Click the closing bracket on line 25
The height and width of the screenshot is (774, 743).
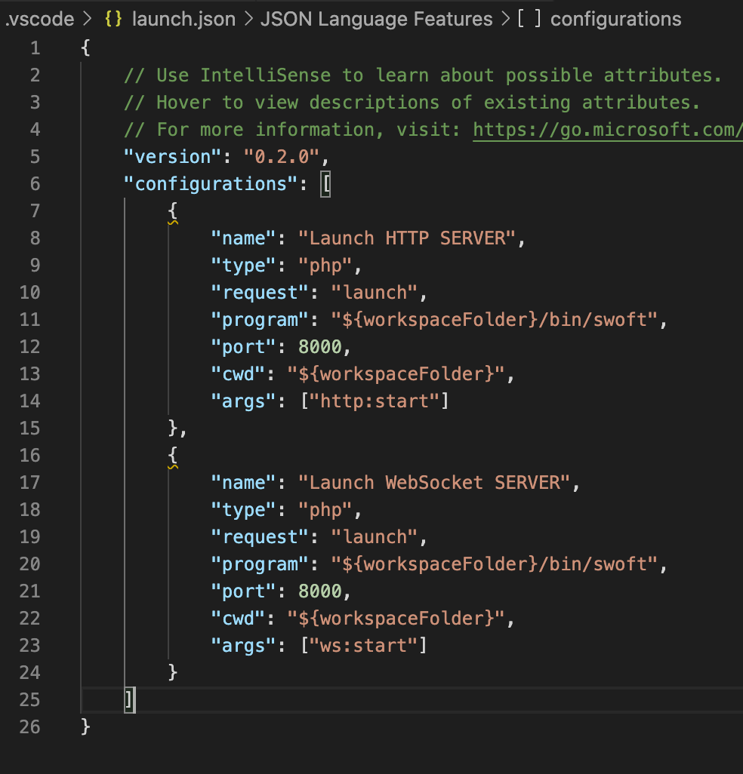129,699
